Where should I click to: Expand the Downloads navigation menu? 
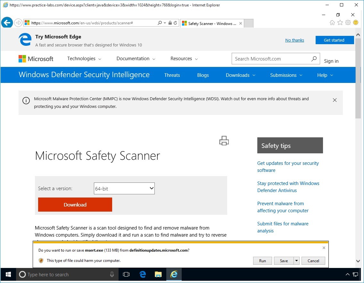coord(240,75)
